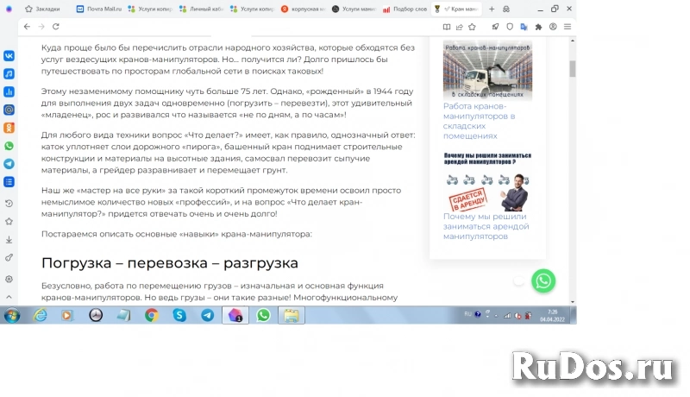Open the bookmarks star in the sidebar
The image size is (690, 397).
point(9,222)
